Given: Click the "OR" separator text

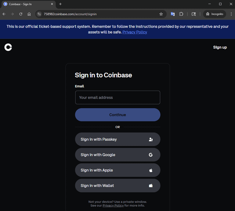Looking at the screenshot, I should click(117, 127).
